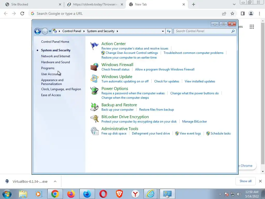Open Hardware and Sound category

point(55,62)
